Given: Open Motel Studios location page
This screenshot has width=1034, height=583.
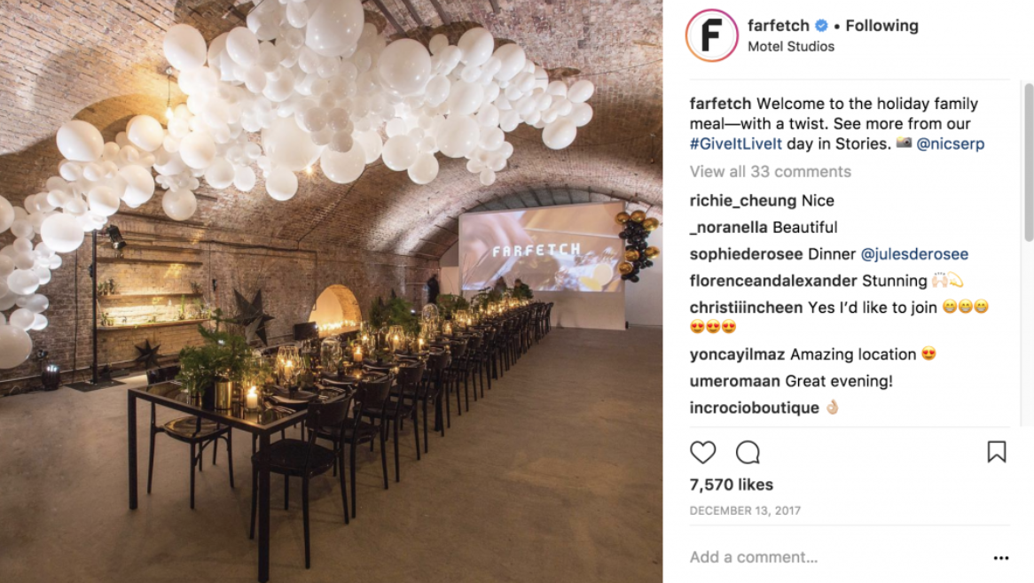Looking at the screenshot, I should pos(791,47).
